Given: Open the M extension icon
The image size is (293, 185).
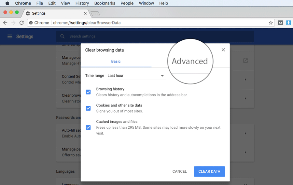Looking at the screenshot, I should pyautogui.click(x=280, y=23).
